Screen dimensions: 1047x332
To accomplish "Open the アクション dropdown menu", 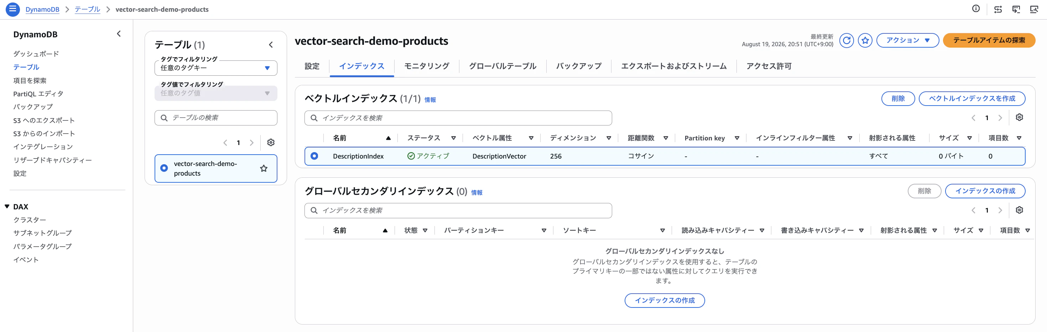I will [908, 40].
